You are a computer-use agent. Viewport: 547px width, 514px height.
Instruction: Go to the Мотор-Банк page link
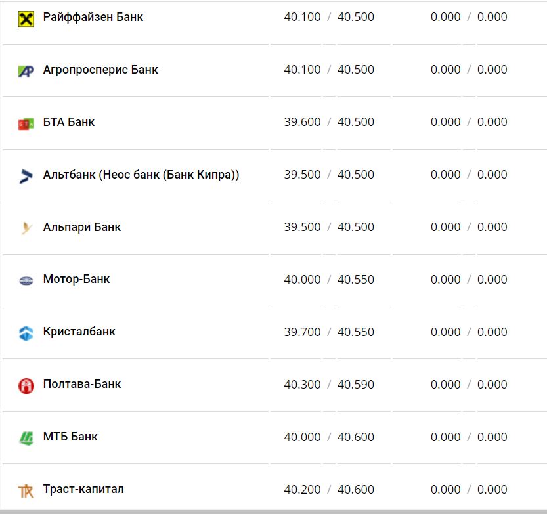(76, 279)
